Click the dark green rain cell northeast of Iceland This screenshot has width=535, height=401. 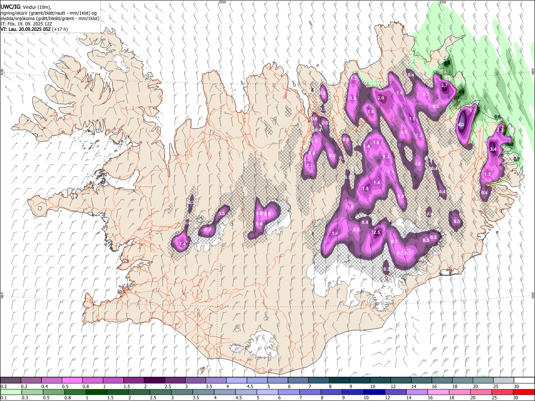(x=447, y=64)
